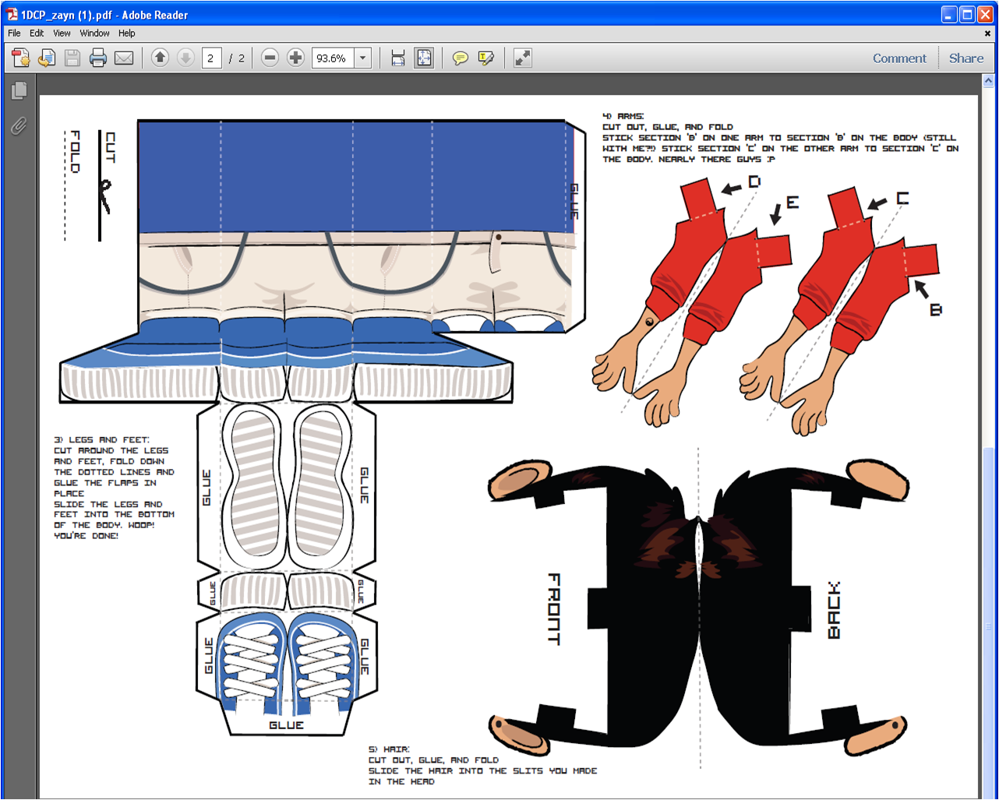The image size is (999, 800).
Task: Click the arm label letter 'B'
Action: (935, 310)
